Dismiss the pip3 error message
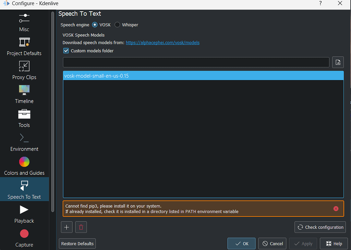Viewport: 351px width, 250px height. click(336, 208)
